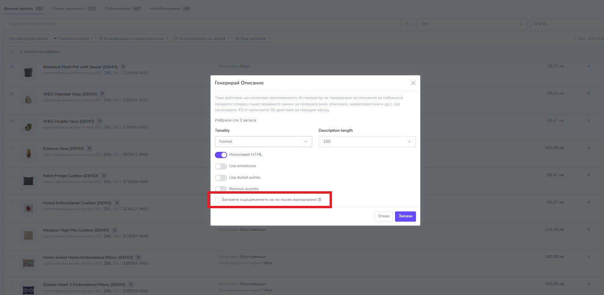Click the Запази button
The width and height of the screenshot is (604, 295).
405,217
